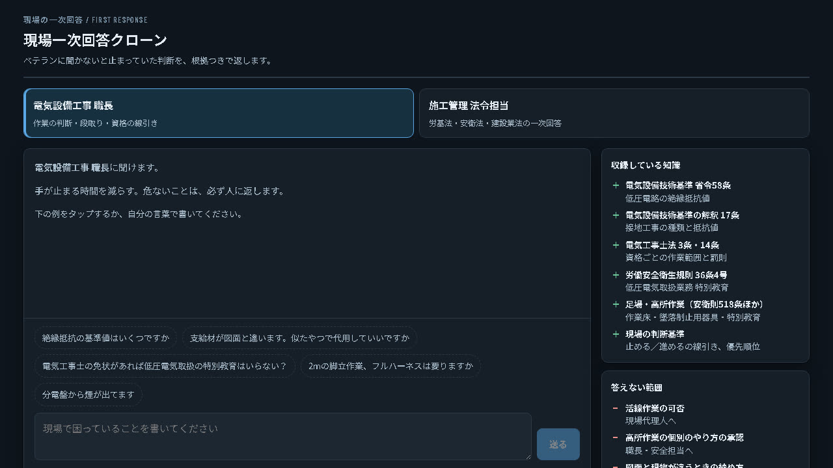
Task: Click plus icon next to 労働安全衛生規則 36条4号
Action: pos(616,275)
